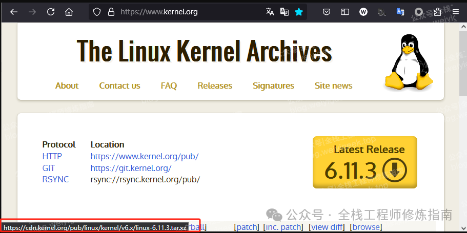Click the translate page icon
The image size is (467, 233).
tap(270, 12)
